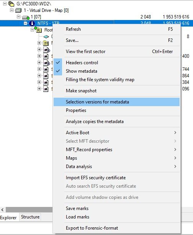This screenshot has width=193, height=235.
Task: Click the Virtual Drive Map icon
Action: point(18,10)
